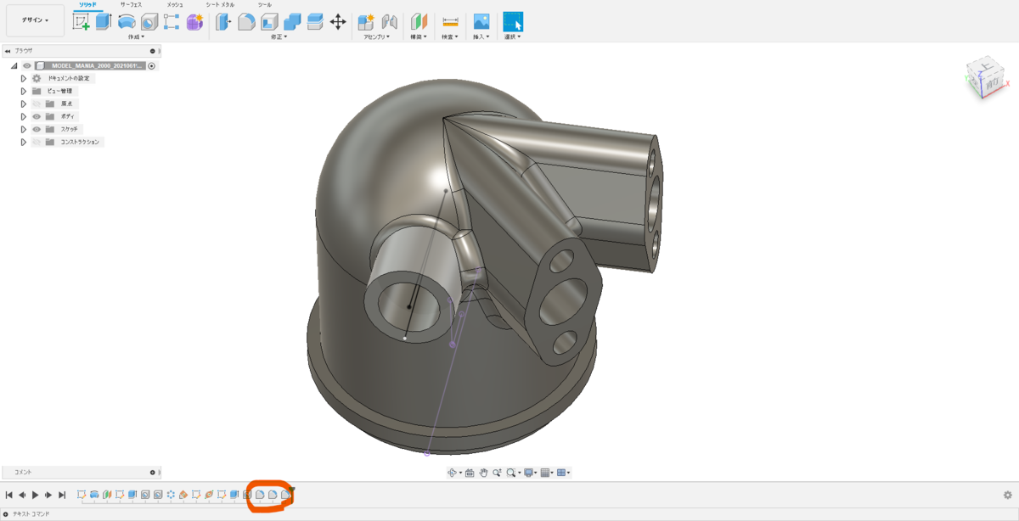Activate the Move/Copy tool
1019x521 pixels.
[x=338, y=22]
